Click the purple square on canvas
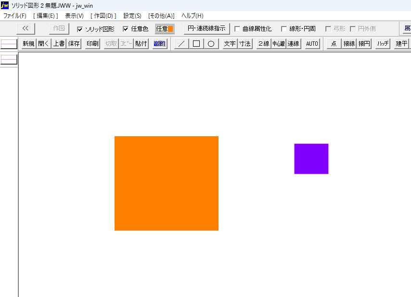Image resolution: width=411 pixels, height=297 pixels. coord(311,158)
